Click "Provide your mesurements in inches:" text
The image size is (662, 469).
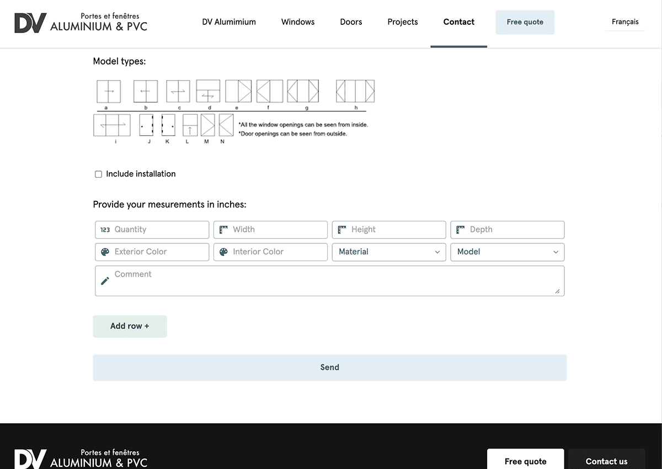click(x=169, y=205)
